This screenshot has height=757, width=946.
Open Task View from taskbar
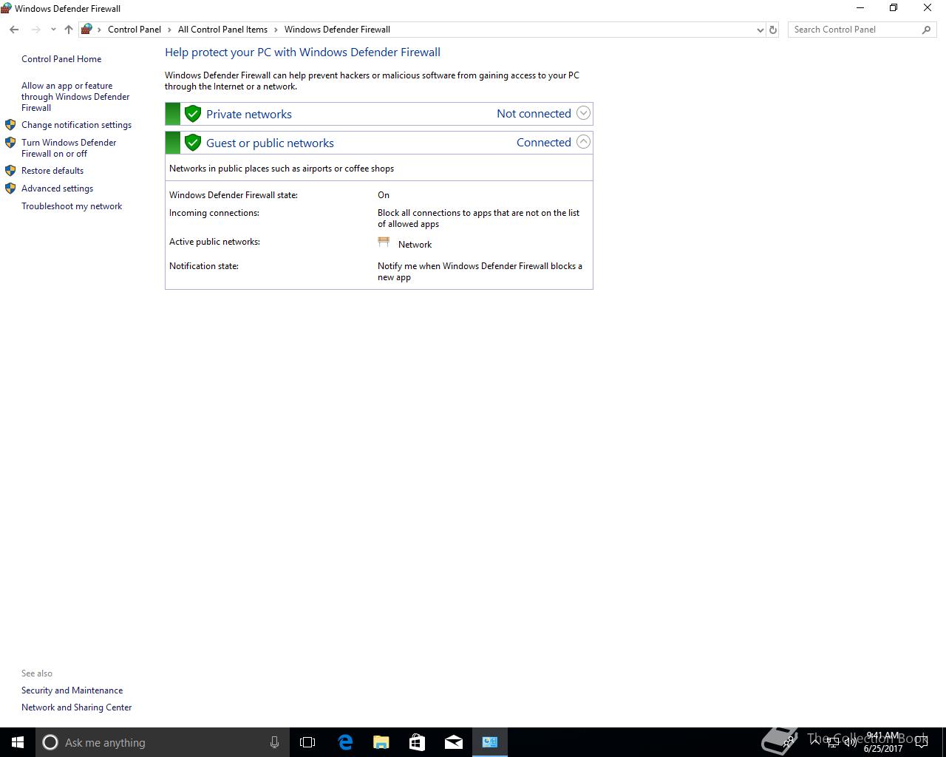pos(307,742)
